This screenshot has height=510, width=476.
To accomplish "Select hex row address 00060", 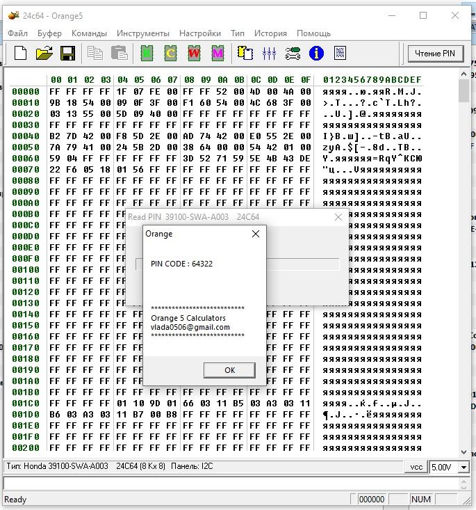I will tap(26, 159).
